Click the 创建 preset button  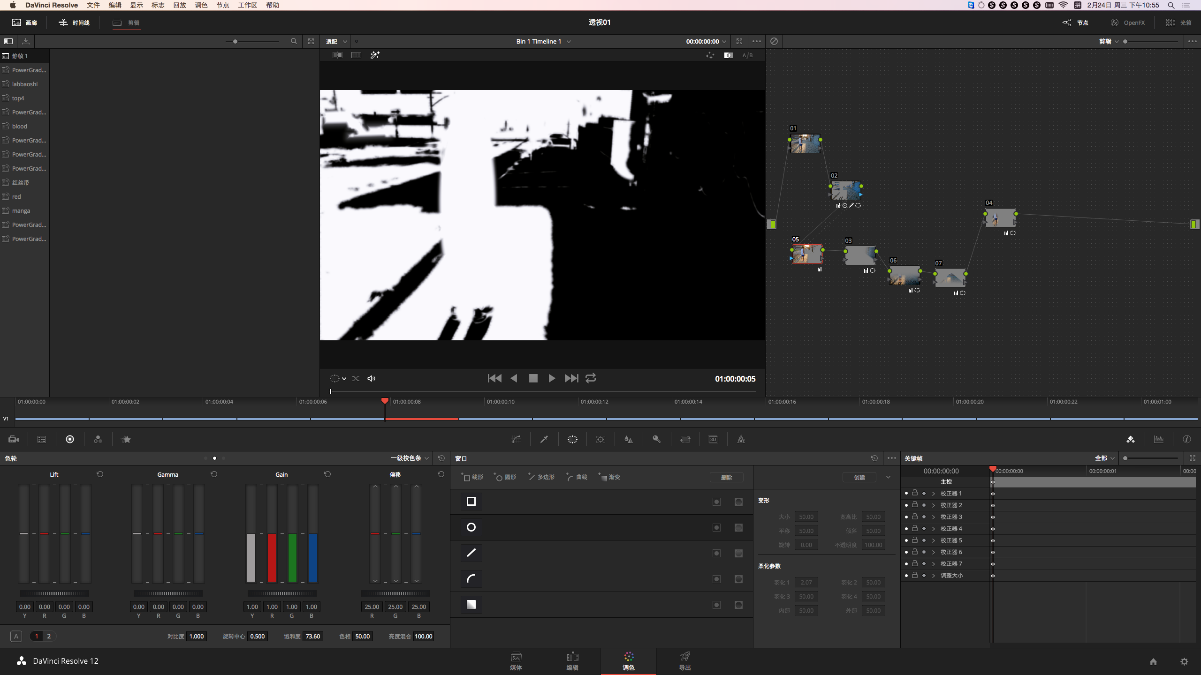pyautogui.click(x=859, y=477)
